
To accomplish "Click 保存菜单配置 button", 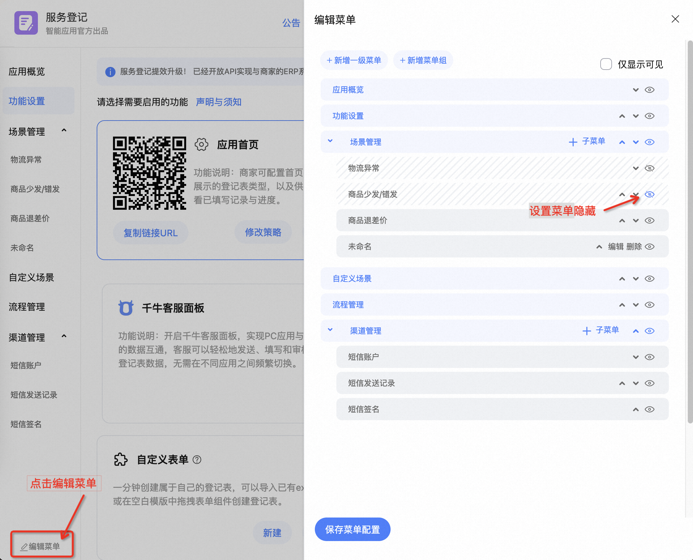I will tap(352, 529).
